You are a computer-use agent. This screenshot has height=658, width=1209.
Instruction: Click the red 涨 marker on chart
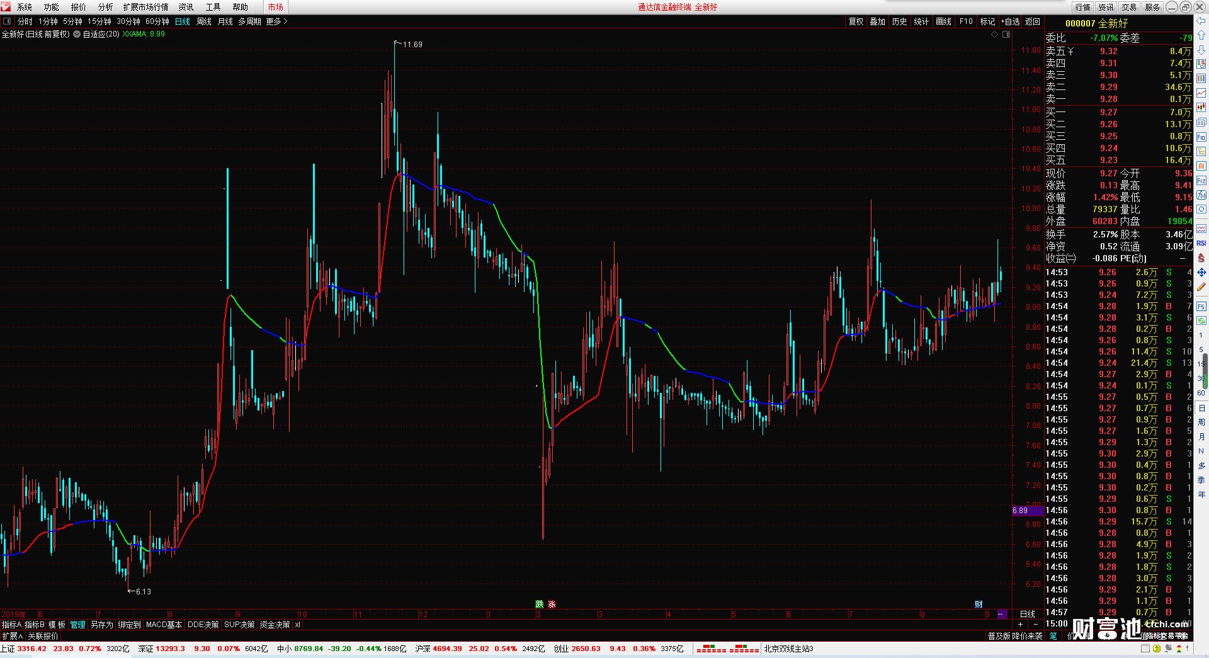pyautogui.click(x=552, y=604)
